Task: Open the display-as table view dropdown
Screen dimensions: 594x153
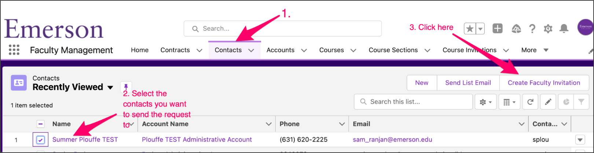Action: [x=509, y=102]
